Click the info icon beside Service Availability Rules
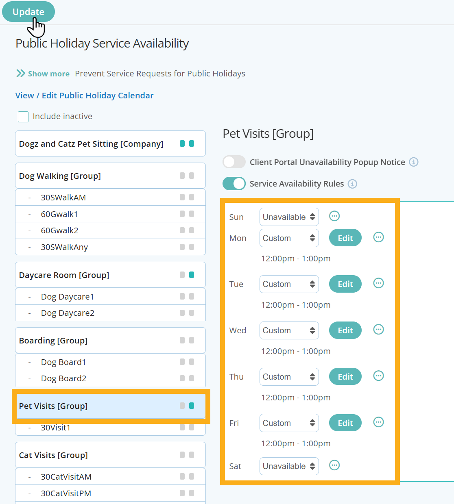The width and height of the screenshot is (454, 504). point(353,184)
